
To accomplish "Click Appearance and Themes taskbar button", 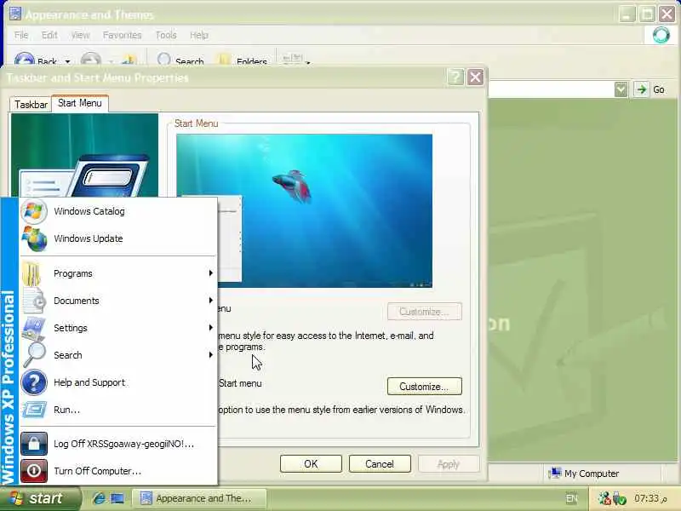I will (x=199, y=498).
